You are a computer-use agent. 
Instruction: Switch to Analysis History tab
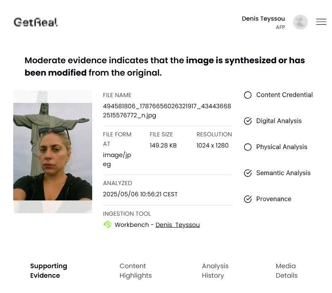(x=215, y=271)
